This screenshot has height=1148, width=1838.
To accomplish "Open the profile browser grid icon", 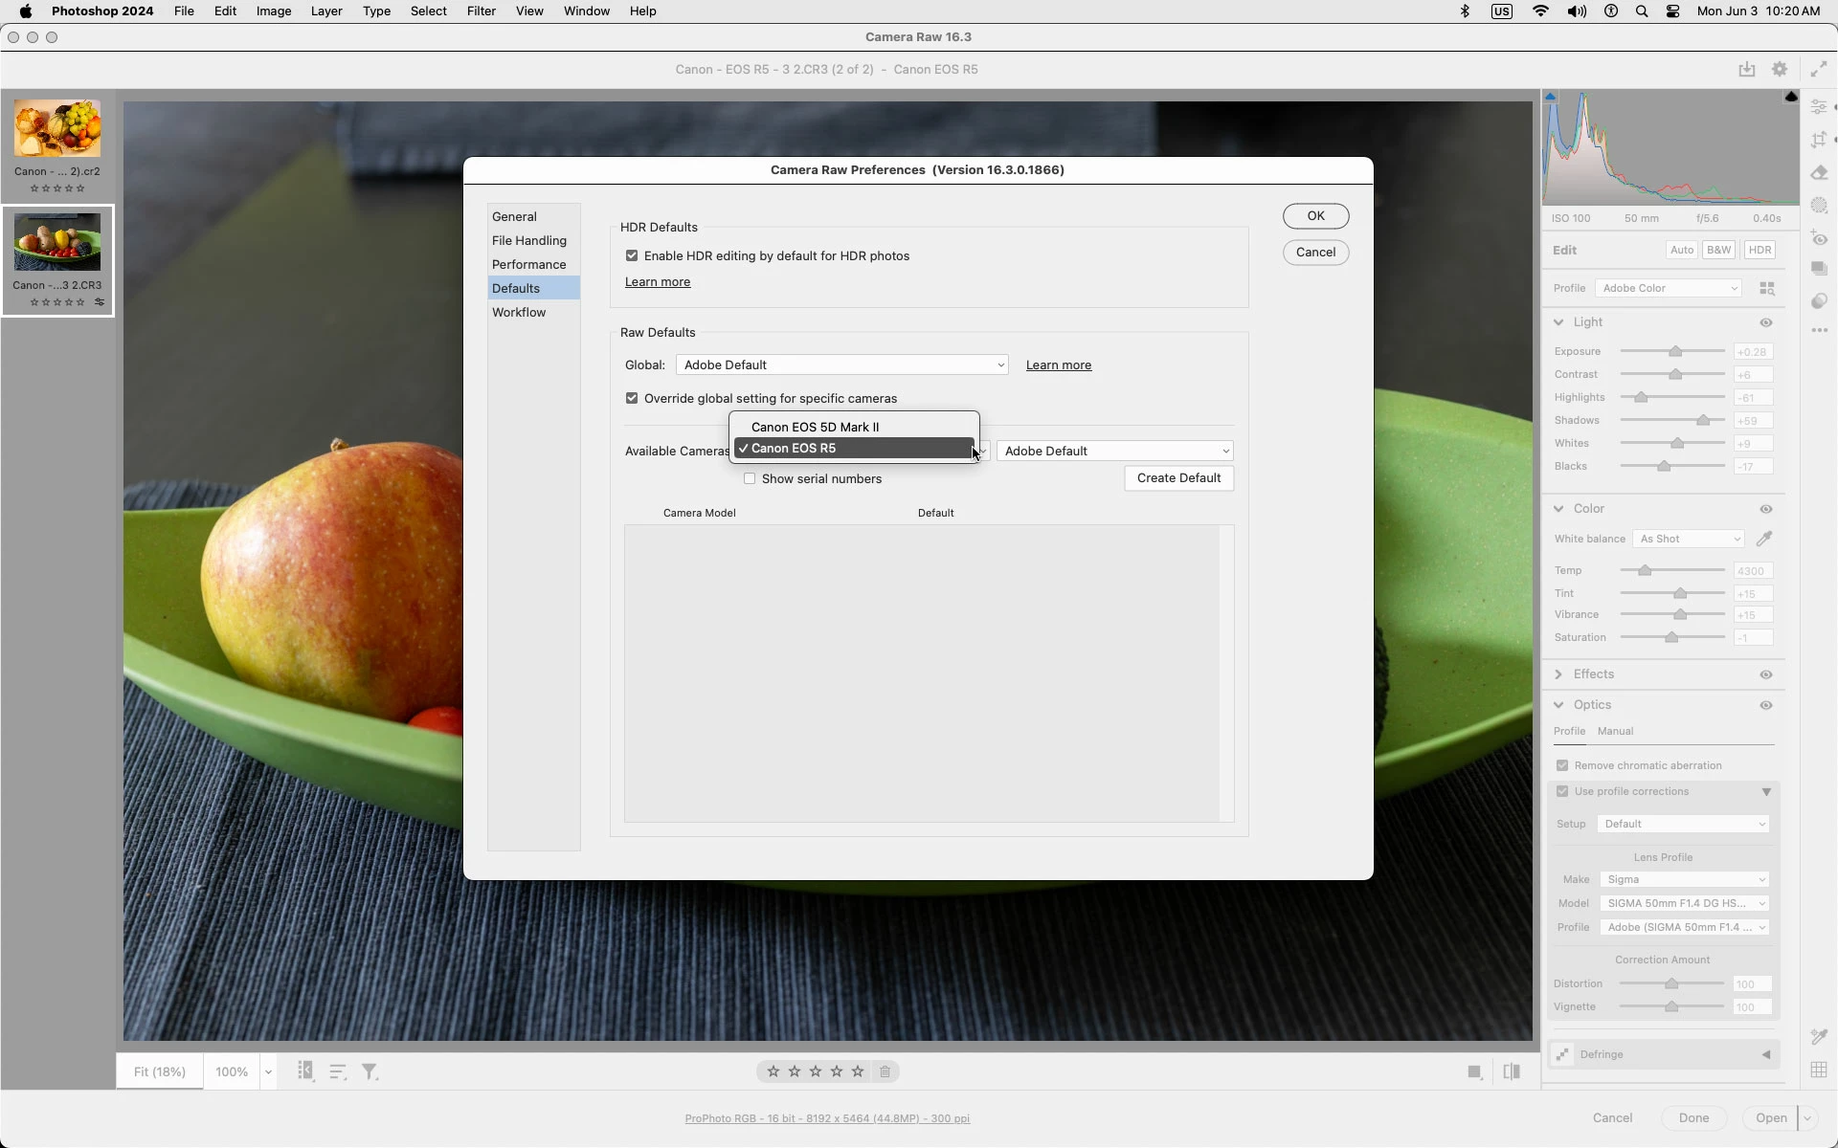I will [1767, 288].
